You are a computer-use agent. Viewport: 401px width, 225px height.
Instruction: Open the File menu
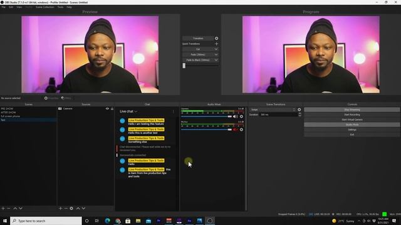click(4, 7)
